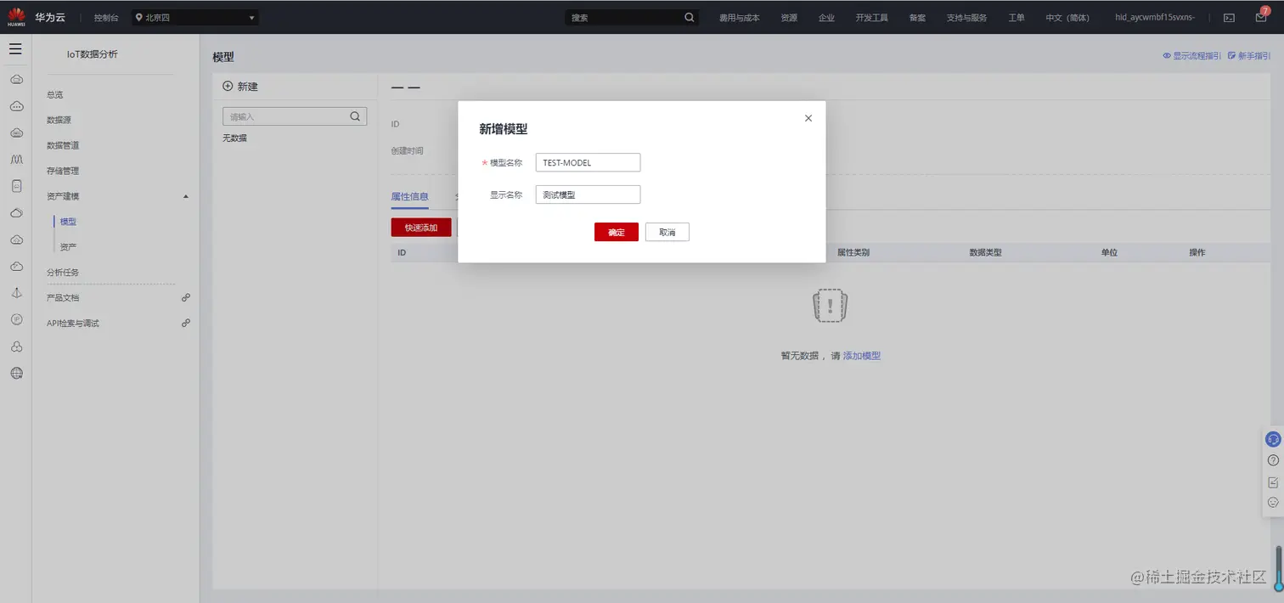1284x603 pixels.
Task: Click the 单位 column header
Action: (x=1109, y=252)
